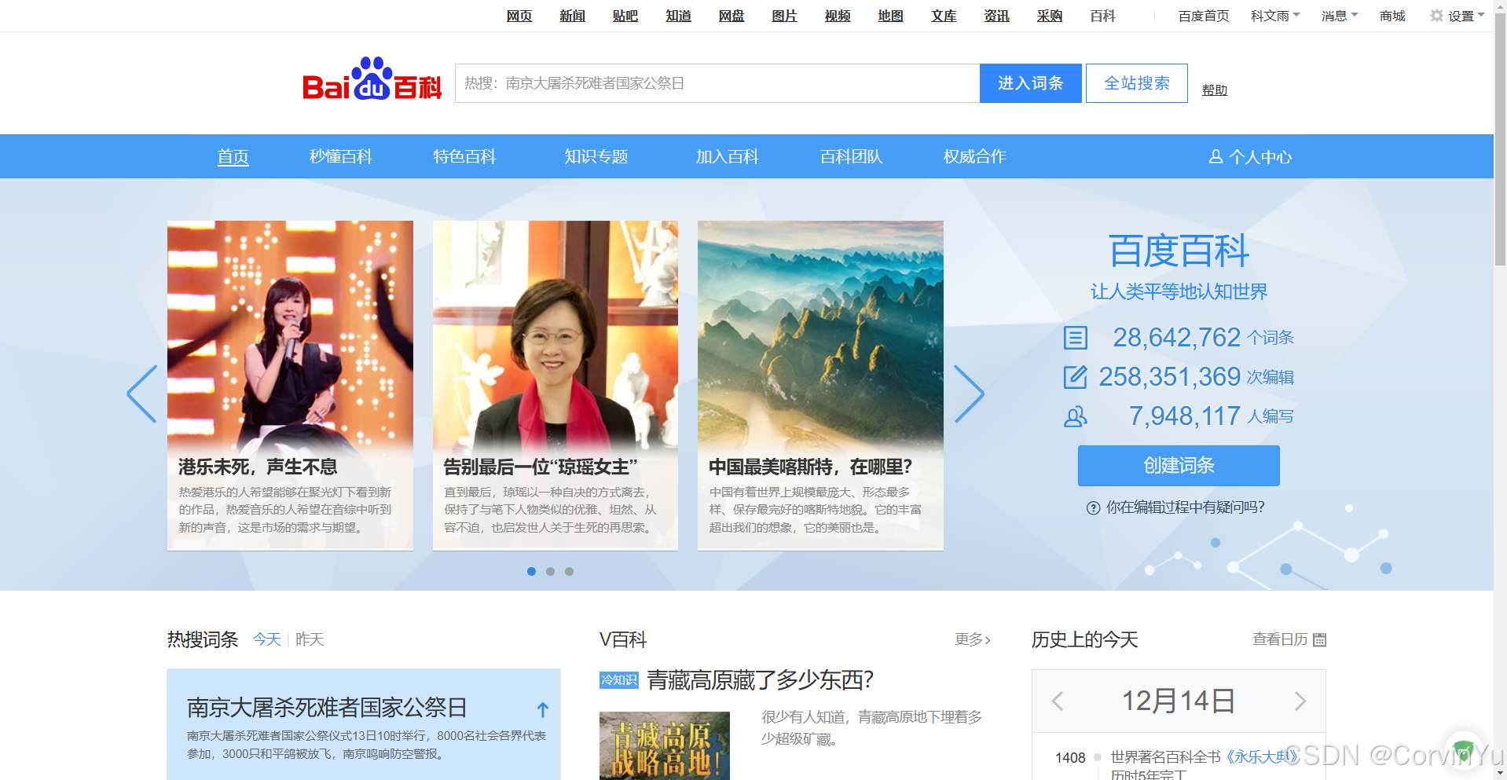This screenshot has width=1507, height=780.
Task: Click the 全站搜索 button
Action: point(1136,83)
